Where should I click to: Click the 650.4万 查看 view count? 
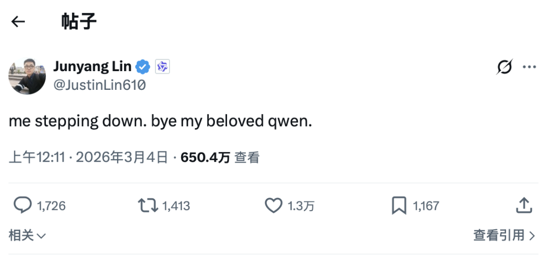(x=220, y=157)
